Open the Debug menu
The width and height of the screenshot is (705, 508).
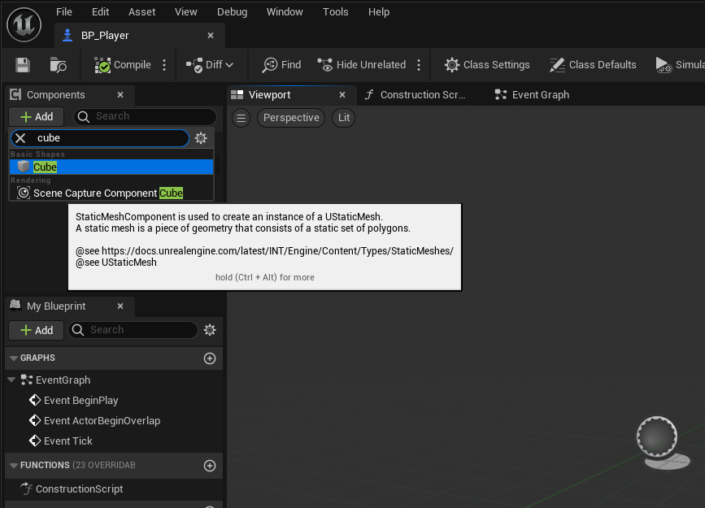(x=232, y=12)
